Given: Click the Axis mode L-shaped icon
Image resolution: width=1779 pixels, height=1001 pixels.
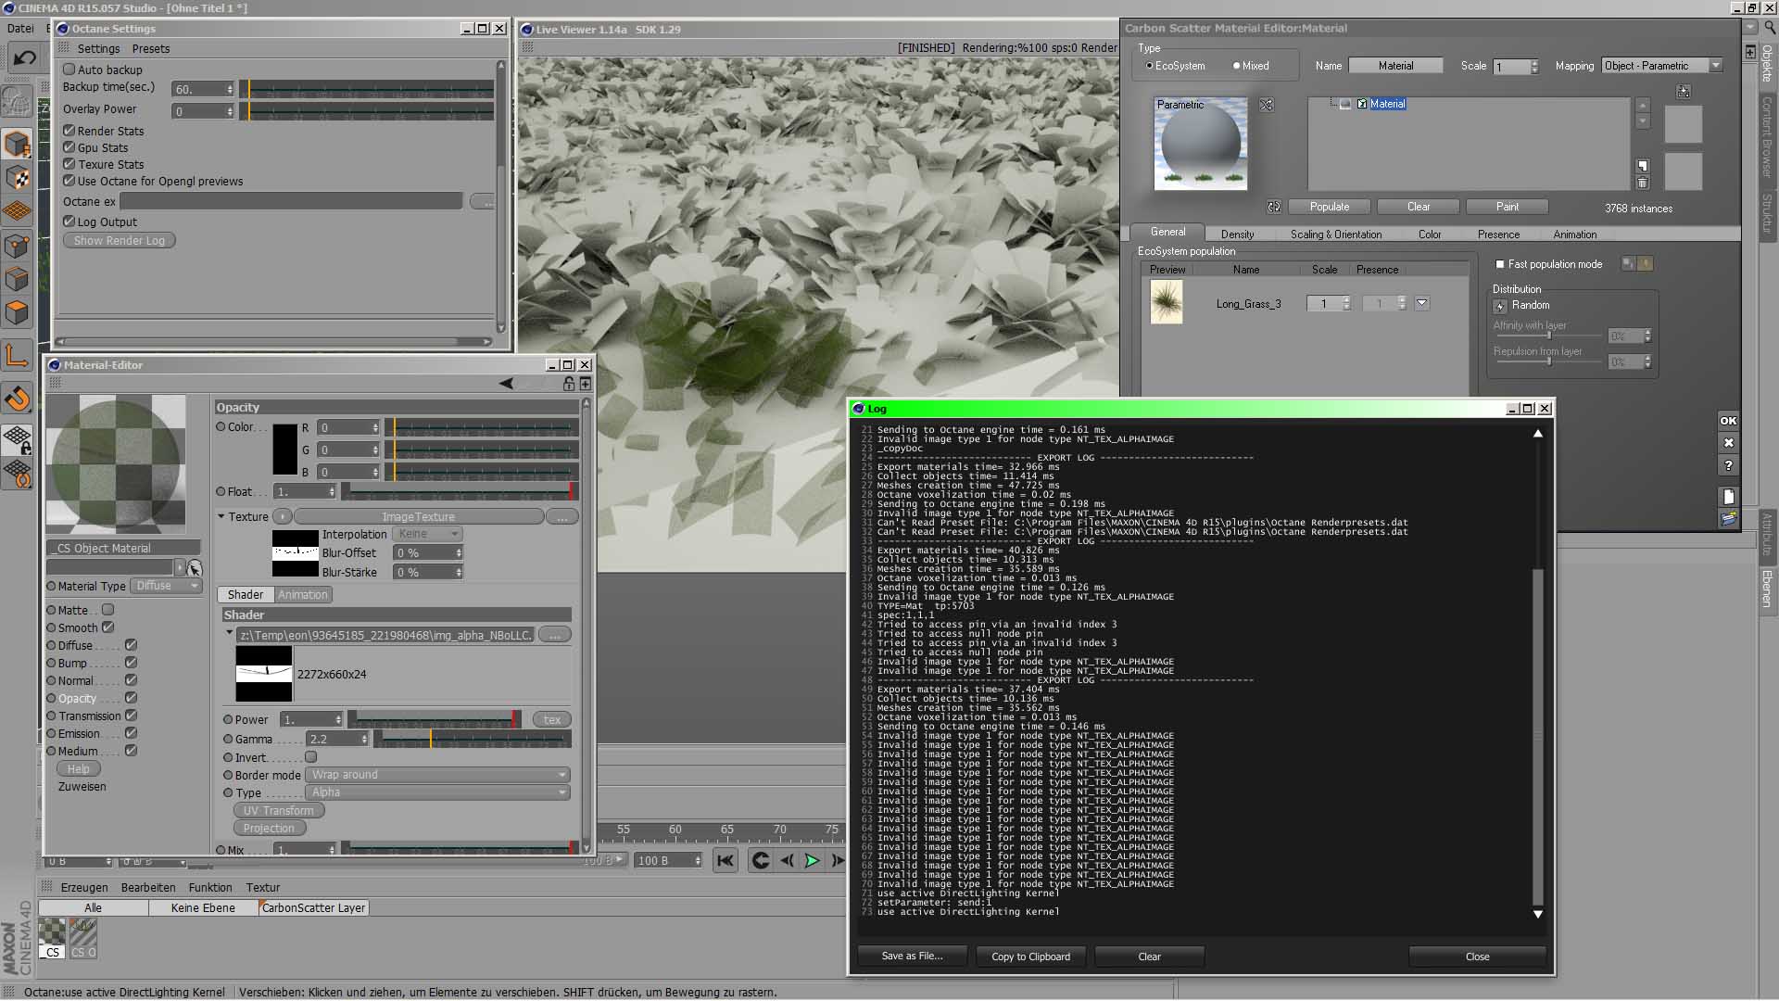Looking at the screenshot, I should coord(17,355).
